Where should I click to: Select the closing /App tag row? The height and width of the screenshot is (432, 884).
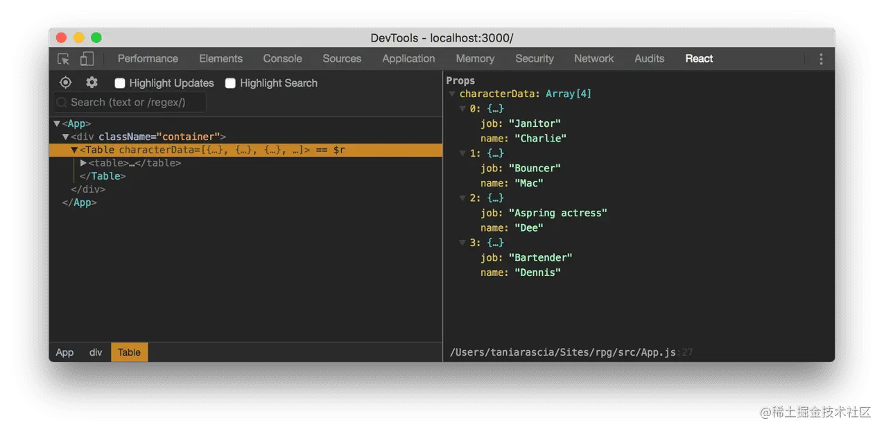coord(245,202)
